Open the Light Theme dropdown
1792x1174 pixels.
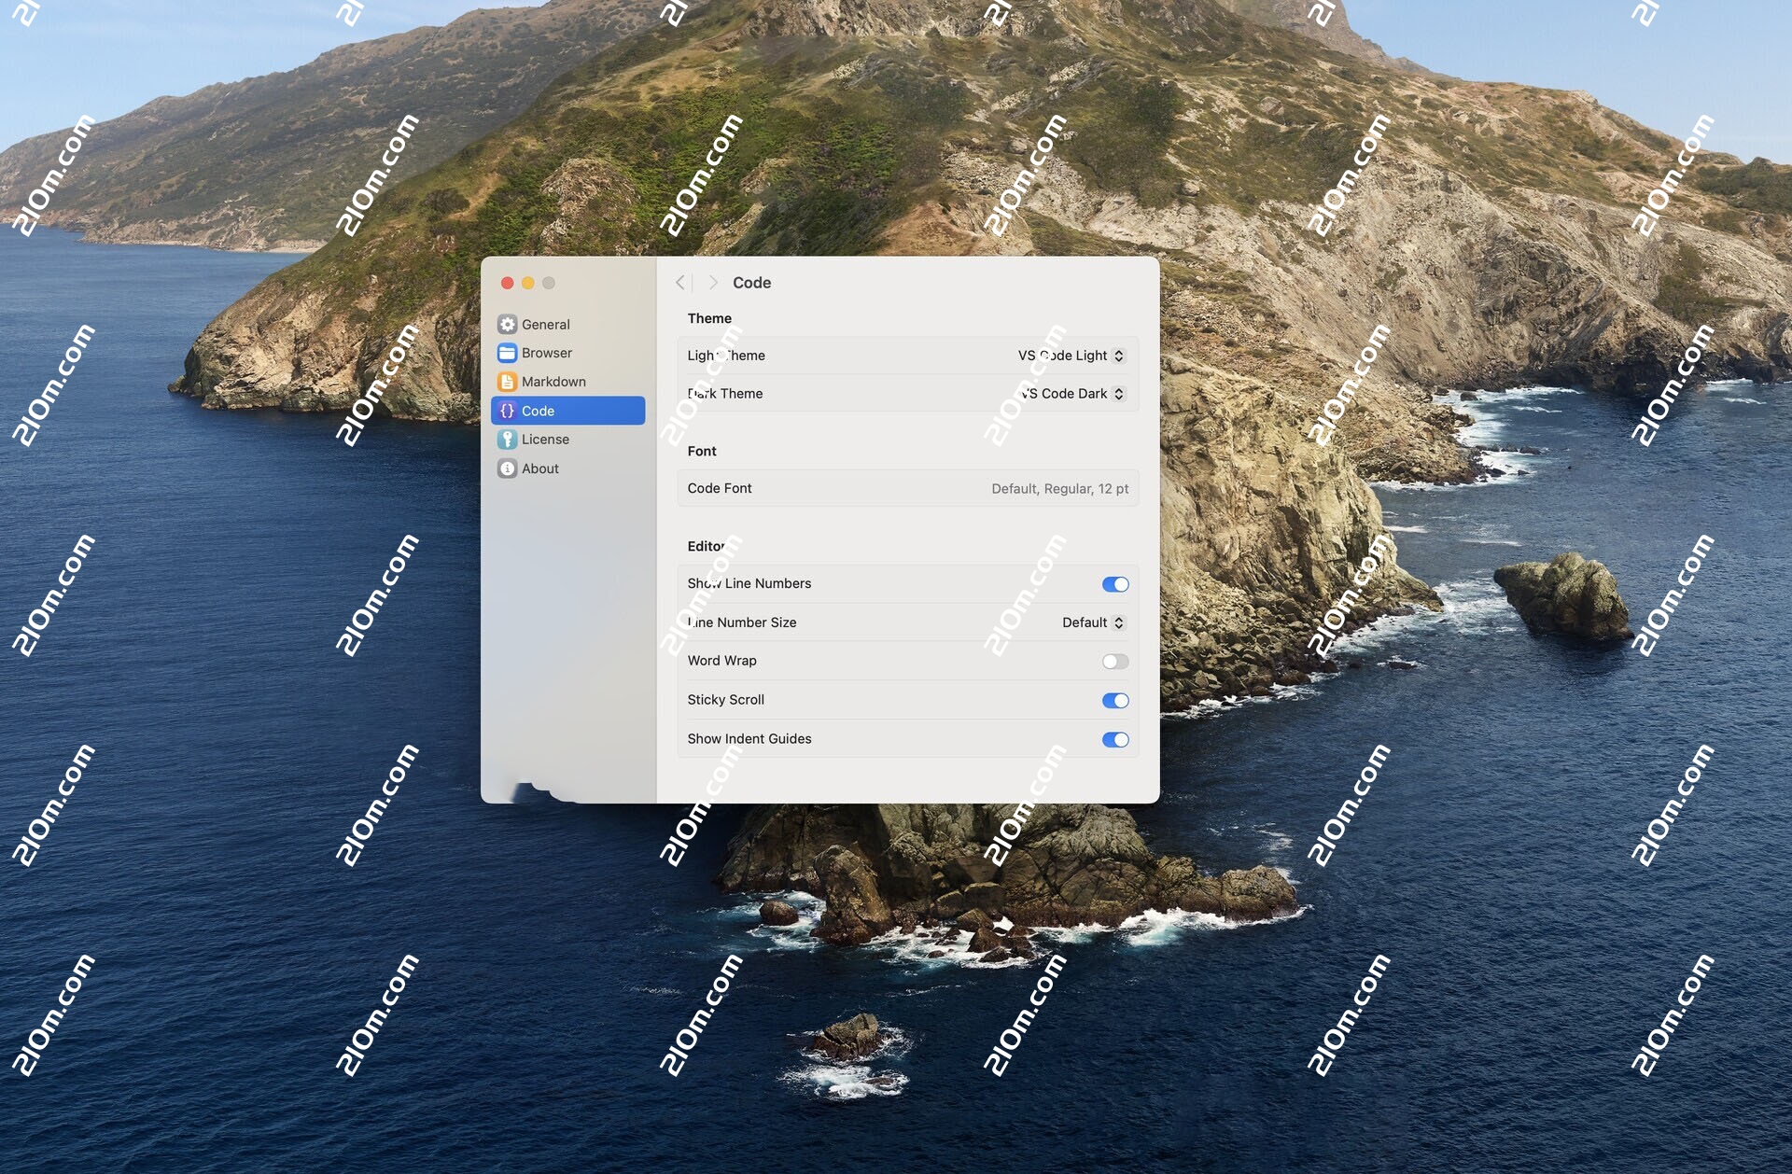[1071, 356]
